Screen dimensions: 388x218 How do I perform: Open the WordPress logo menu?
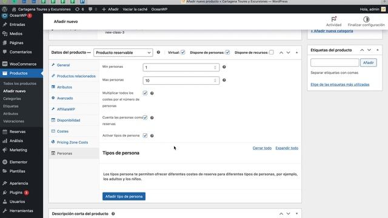[4, 9]
